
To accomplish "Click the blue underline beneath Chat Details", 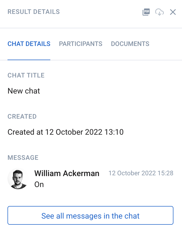I will point(29,60).
